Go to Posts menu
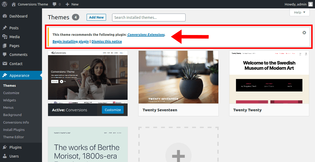This screenshot has width=315, height=162. click(x=21, y=28)
